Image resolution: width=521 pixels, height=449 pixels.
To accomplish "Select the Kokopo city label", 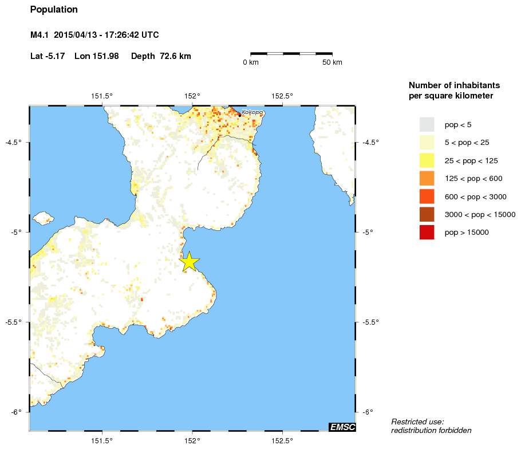I will point(252,112).
